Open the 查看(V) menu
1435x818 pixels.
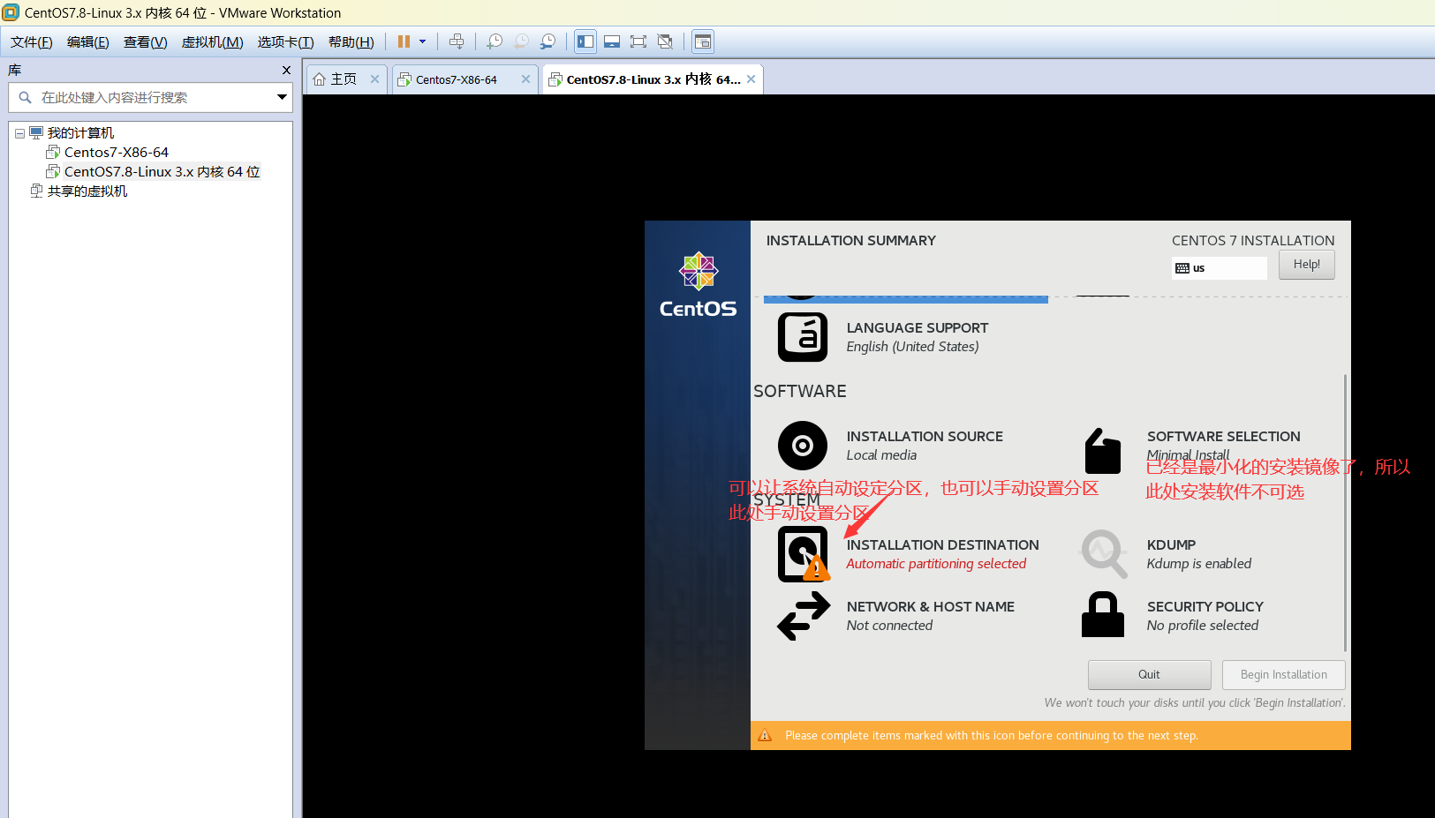pyautogui.click(x=146, y=42)
